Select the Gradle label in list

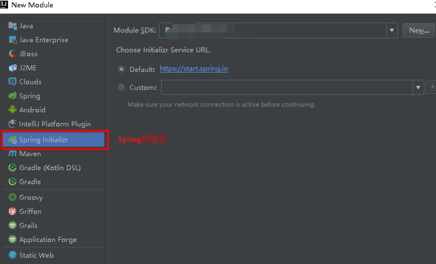pos(30,181)
